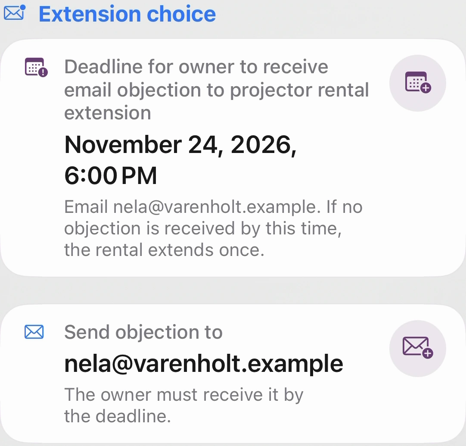Viewport: 466px width, 446px height.
Task: Click the Send objection to label
Action: click(143, 332)
